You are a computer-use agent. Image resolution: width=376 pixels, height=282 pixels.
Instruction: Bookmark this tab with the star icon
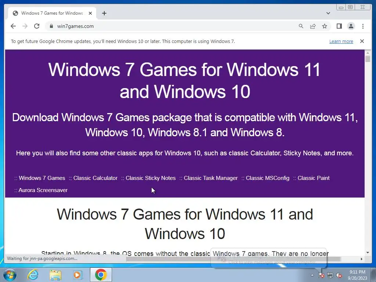point(325,26)
